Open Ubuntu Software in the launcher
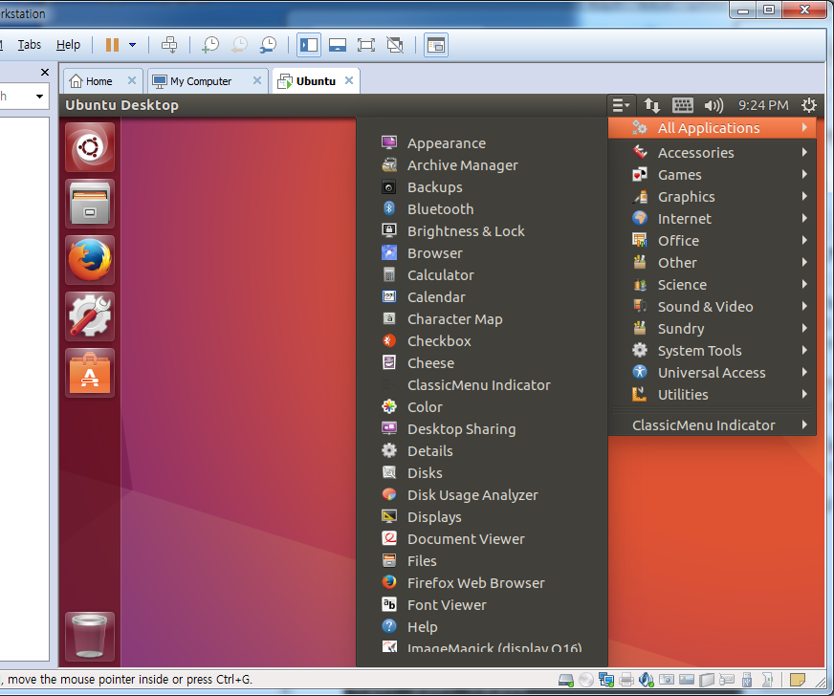 coord(90,373)
